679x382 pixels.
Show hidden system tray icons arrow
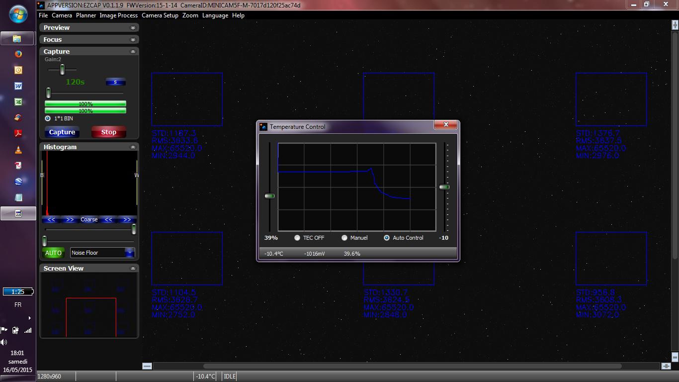click(x=29, y=318)
